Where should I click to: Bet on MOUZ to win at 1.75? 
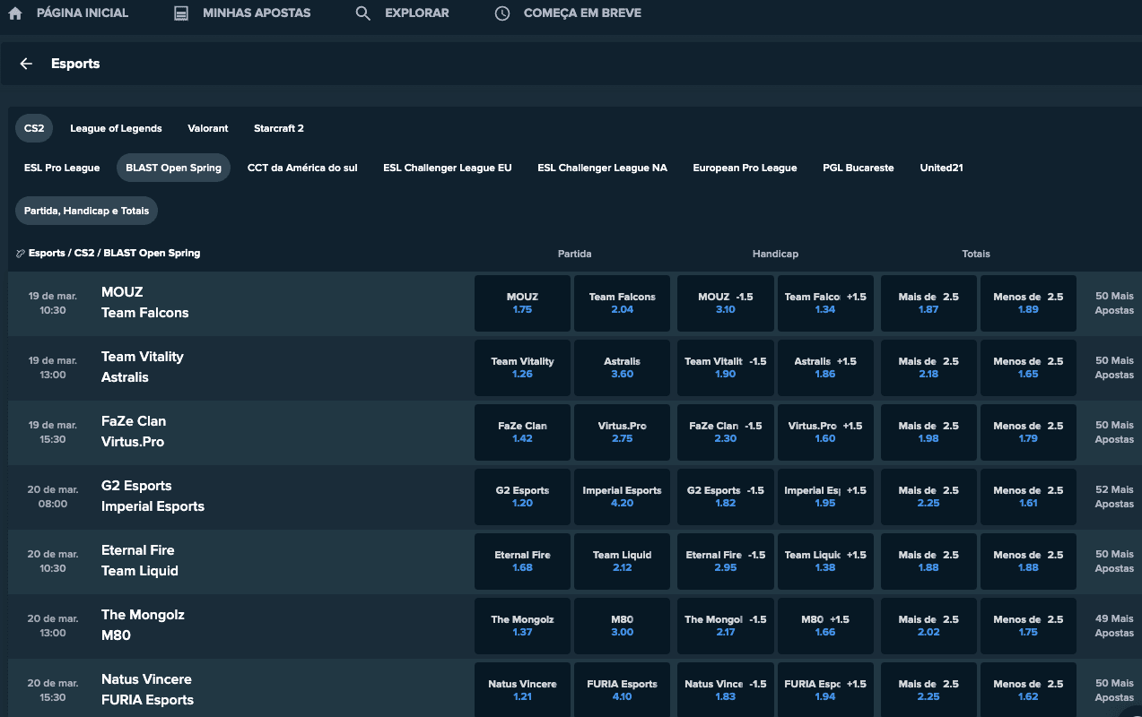pyautogui.click(x=522, y=303)
